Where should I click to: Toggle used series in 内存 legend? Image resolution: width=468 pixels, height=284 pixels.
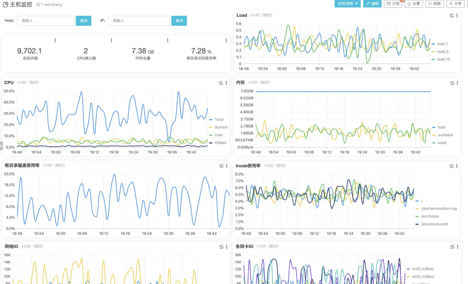(x=439, y=143)
